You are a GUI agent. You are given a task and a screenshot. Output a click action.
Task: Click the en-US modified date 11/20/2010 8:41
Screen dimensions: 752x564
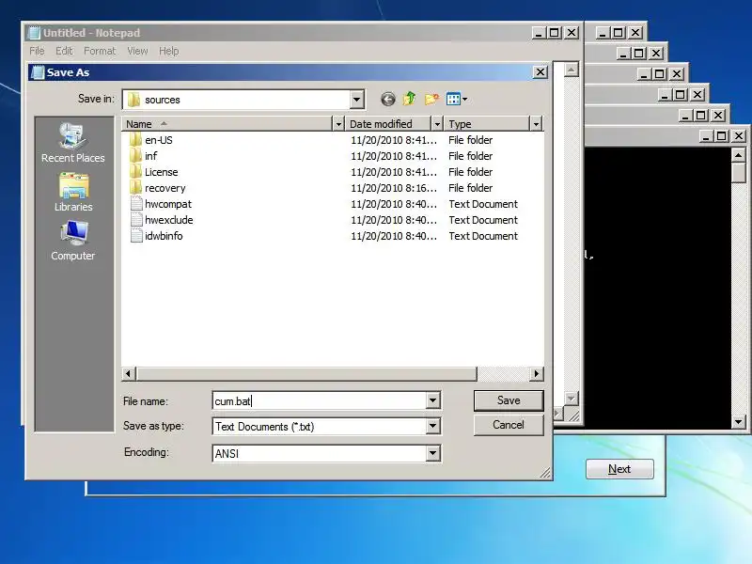click(394, 140)
